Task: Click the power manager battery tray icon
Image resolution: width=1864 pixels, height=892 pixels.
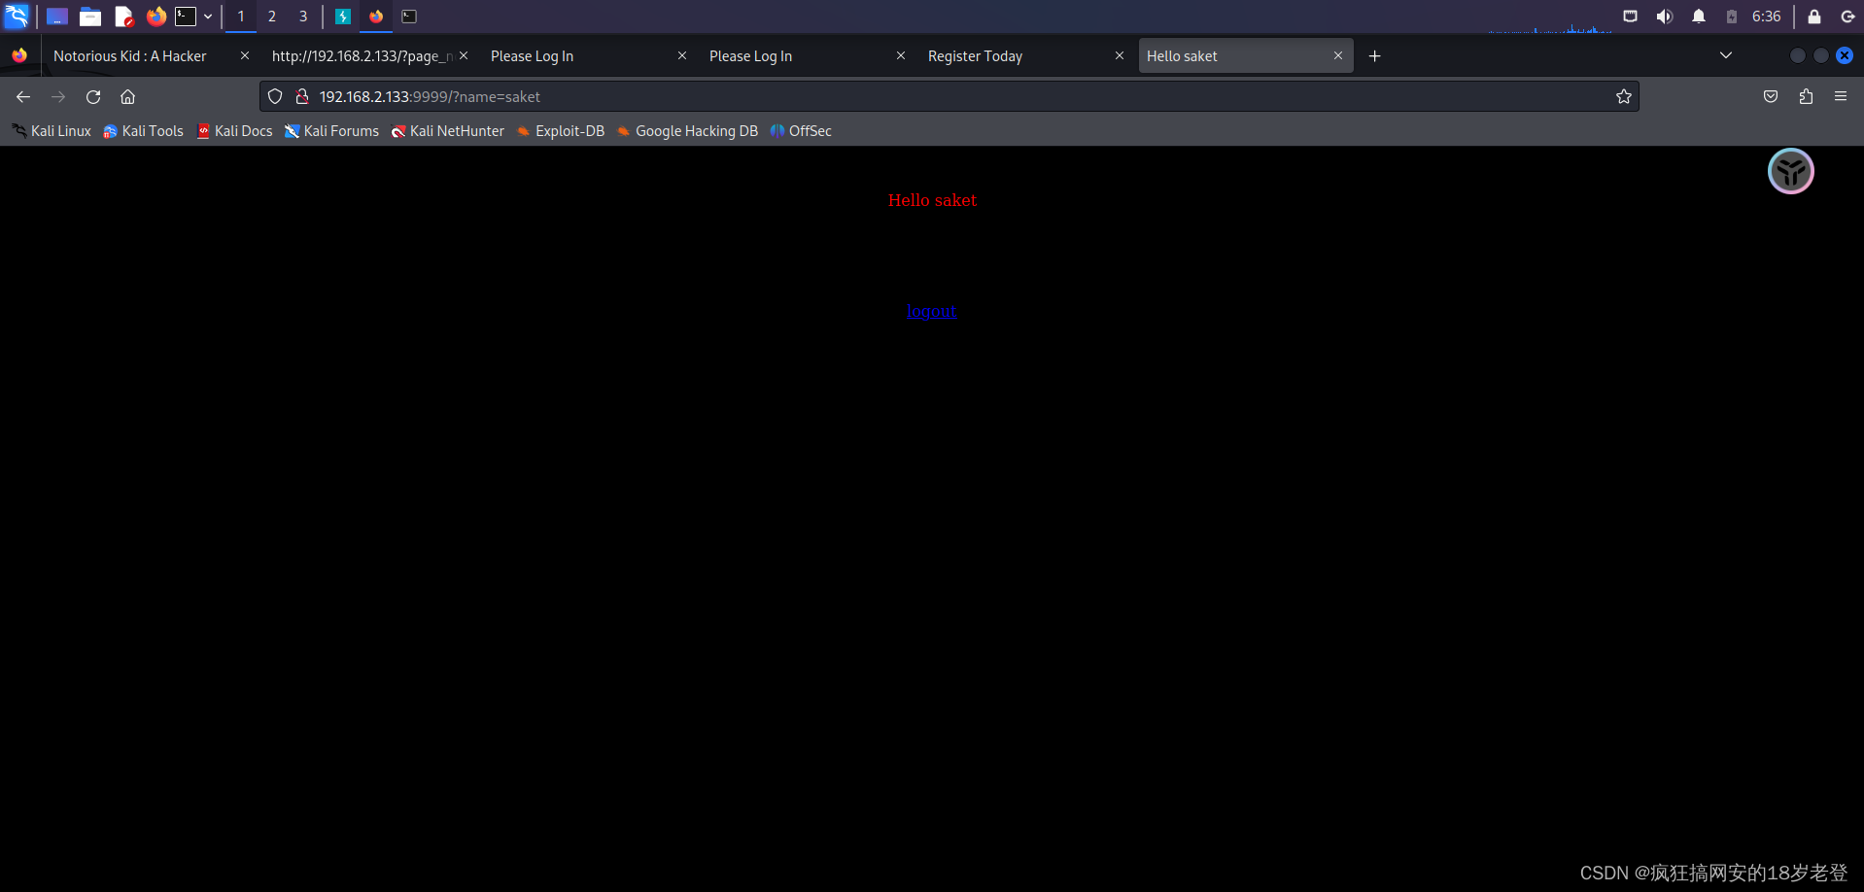Action: click(x=1731, y=17)
